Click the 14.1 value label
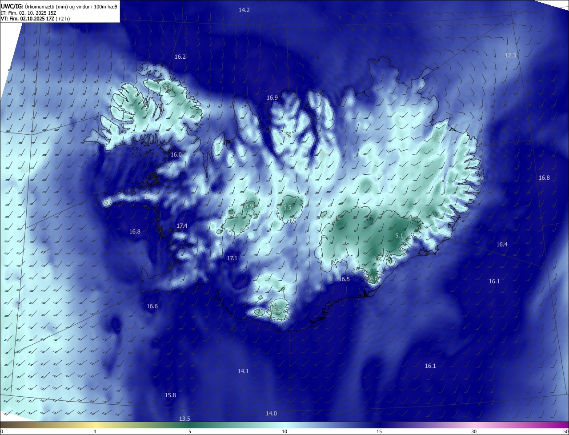569x435 pixels. pyautogui.click(x=243, y=371)
